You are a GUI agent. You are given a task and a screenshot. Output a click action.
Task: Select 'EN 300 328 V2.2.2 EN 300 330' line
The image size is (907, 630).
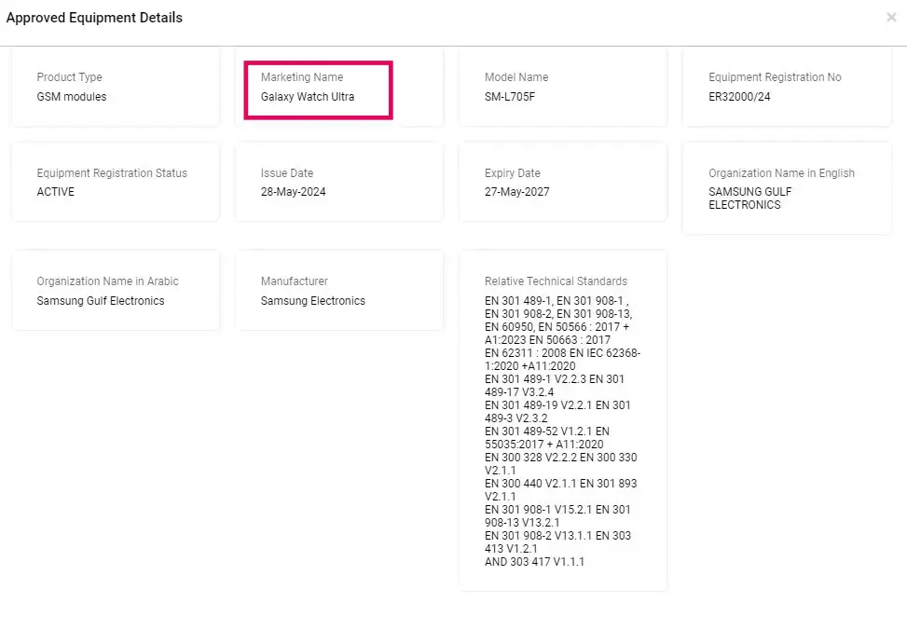pos(561,457)
